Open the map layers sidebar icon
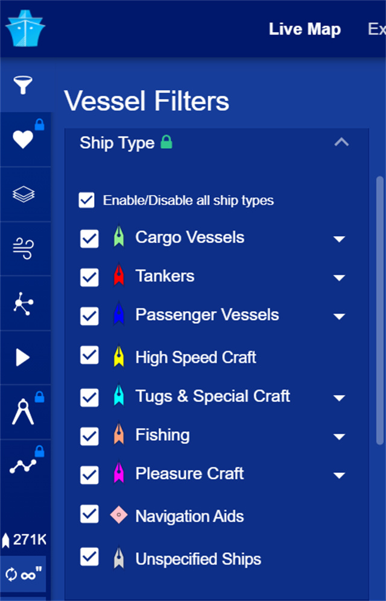 24,194
